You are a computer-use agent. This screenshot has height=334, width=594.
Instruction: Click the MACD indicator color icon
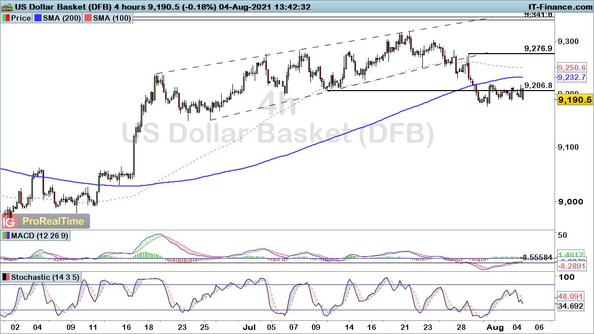click(6, 235)
